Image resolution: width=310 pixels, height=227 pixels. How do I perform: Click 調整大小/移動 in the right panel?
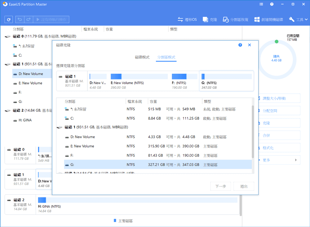click(279, 98)
